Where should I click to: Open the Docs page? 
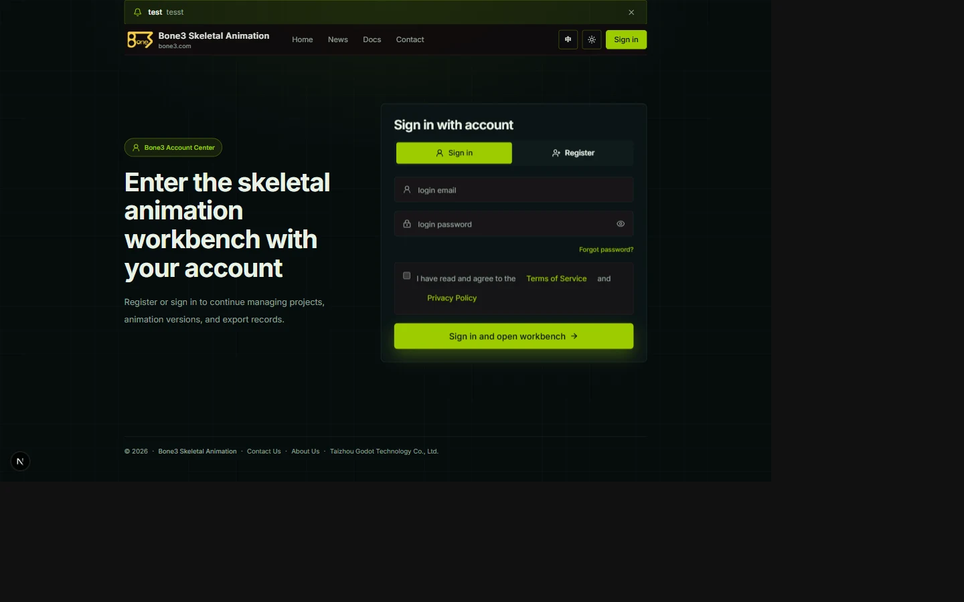click(x=372, y=39)
